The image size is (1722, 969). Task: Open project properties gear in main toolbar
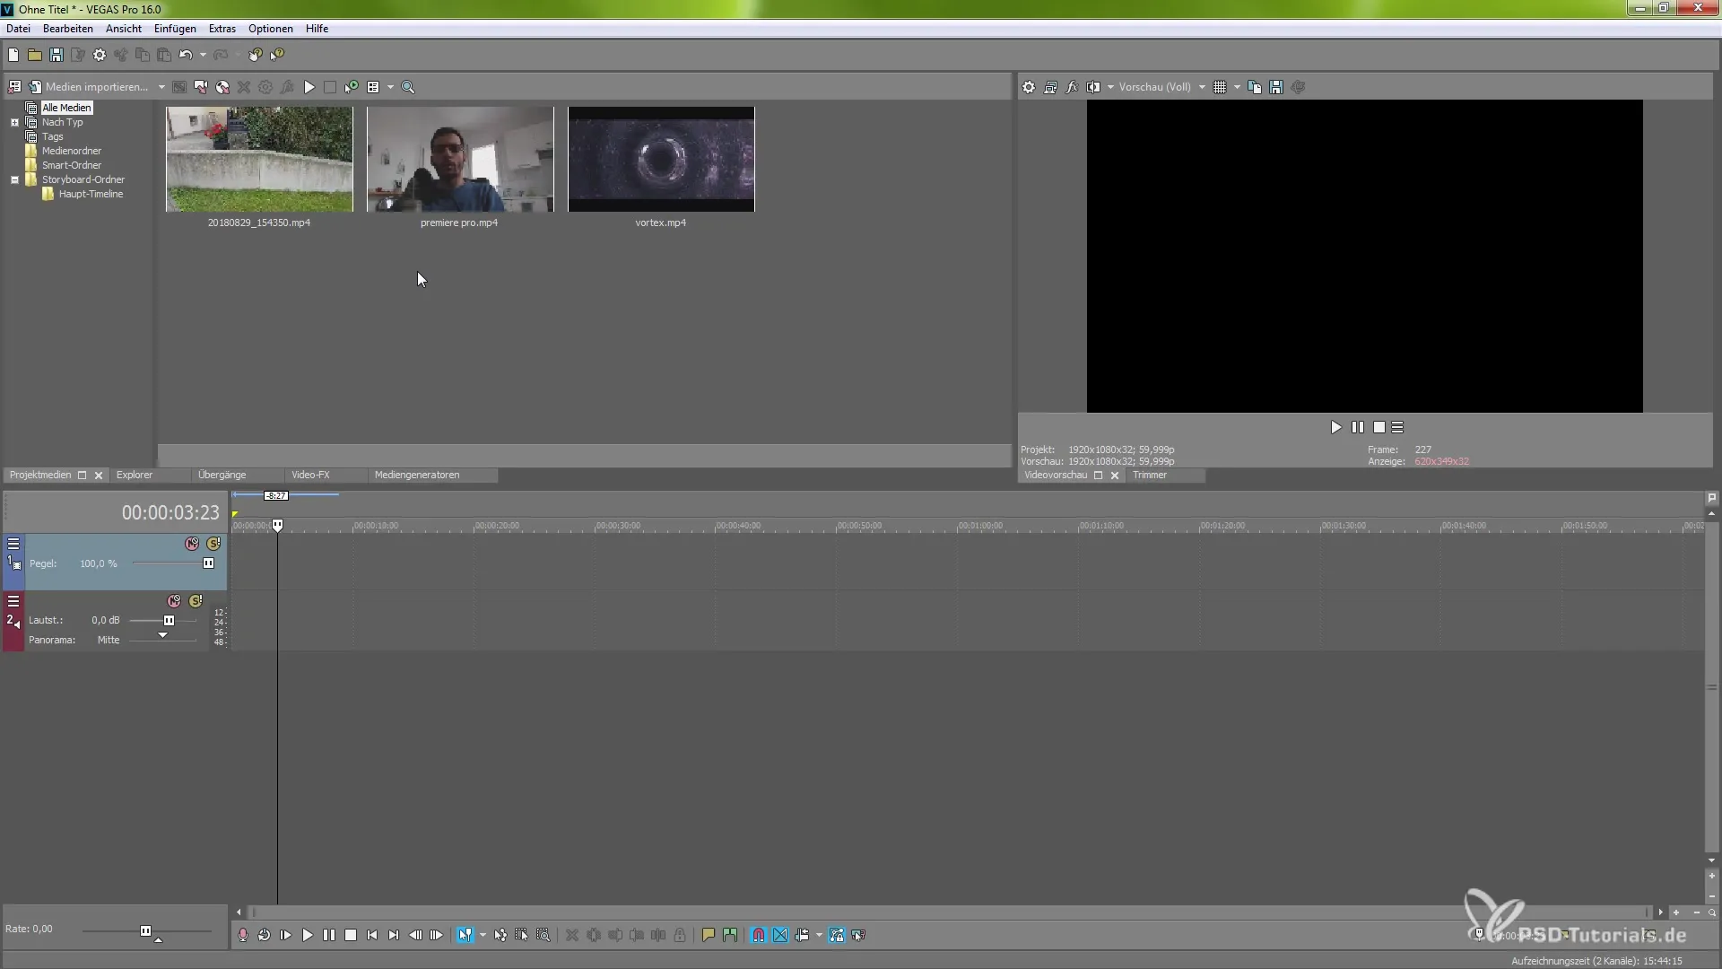click(100, 55)
